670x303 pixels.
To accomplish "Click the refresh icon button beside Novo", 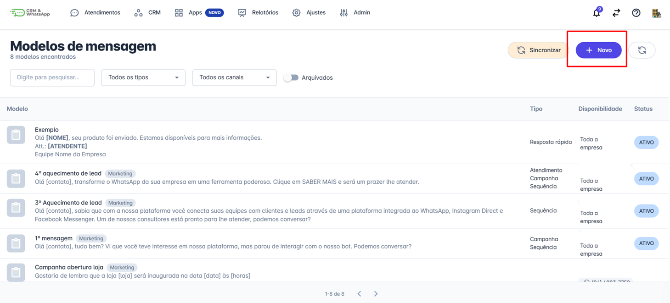I will click(642, 50).
